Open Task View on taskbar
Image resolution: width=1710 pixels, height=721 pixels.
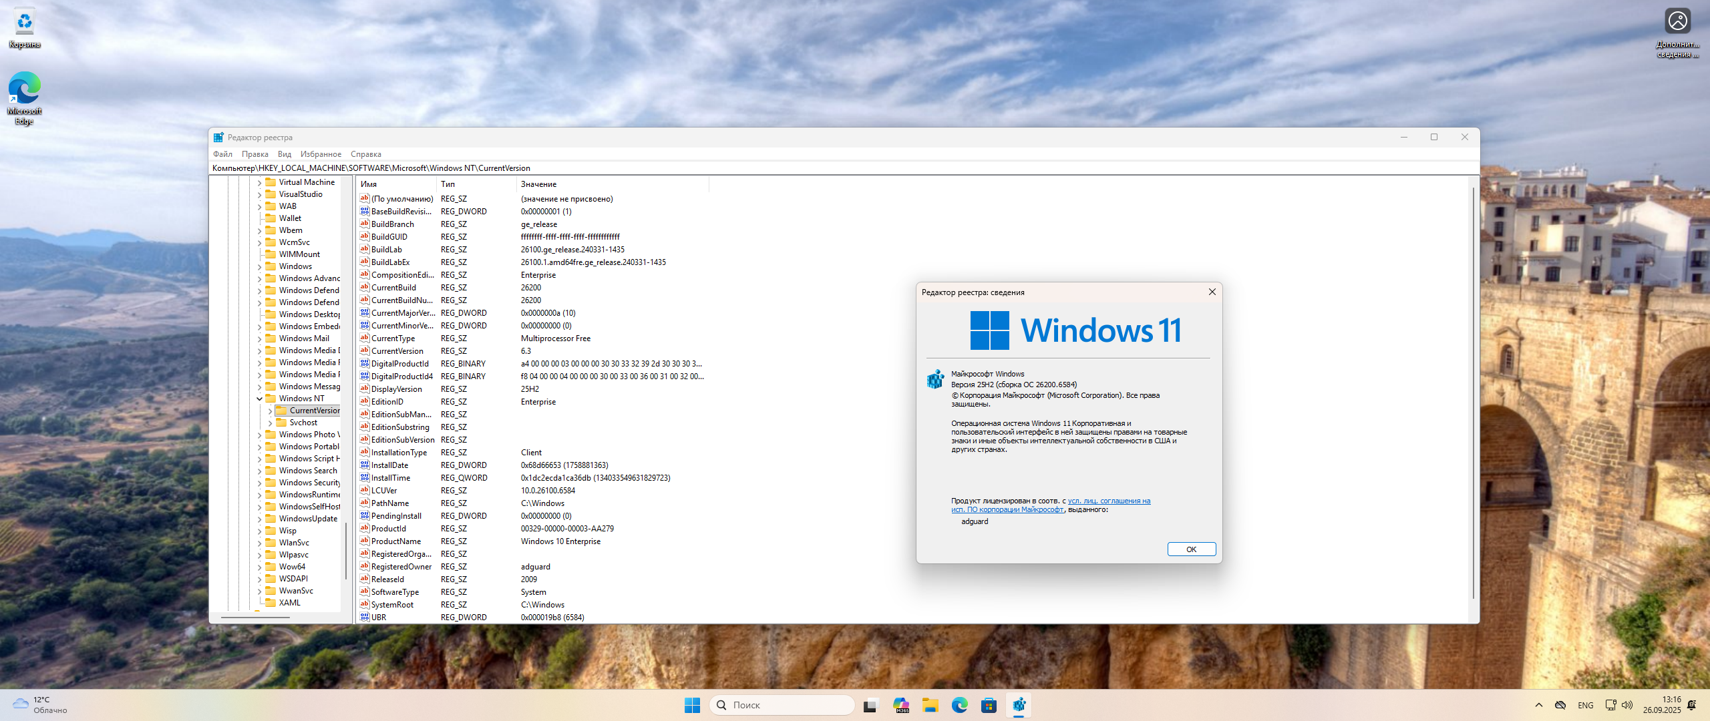pyautogui.click(x=870, y=705)
